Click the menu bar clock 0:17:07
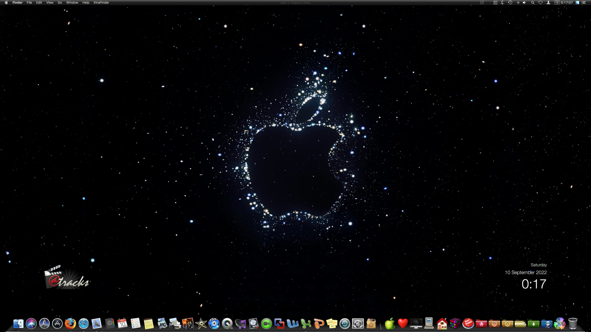 [567, 3]
